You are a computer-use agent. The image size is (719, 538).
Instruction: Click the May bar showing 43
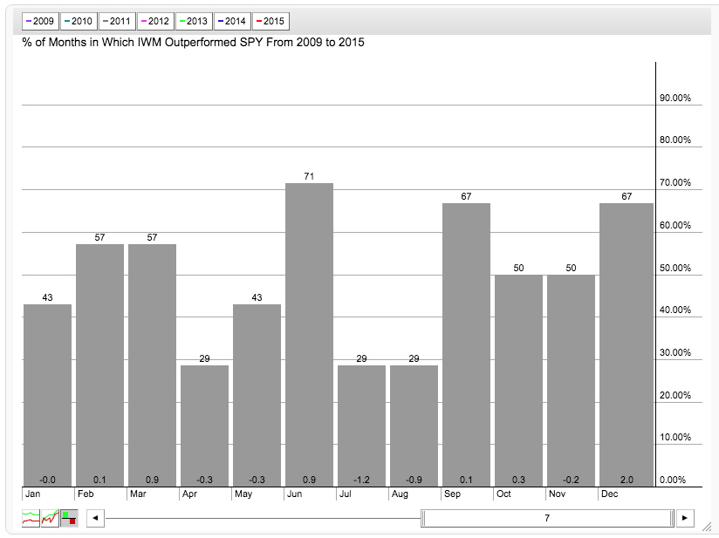click(257, 396)
